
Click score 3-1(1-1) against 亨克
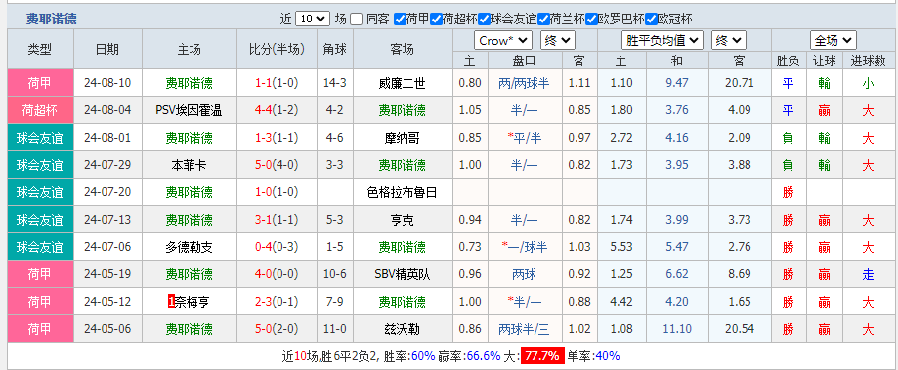click(278, 220)
